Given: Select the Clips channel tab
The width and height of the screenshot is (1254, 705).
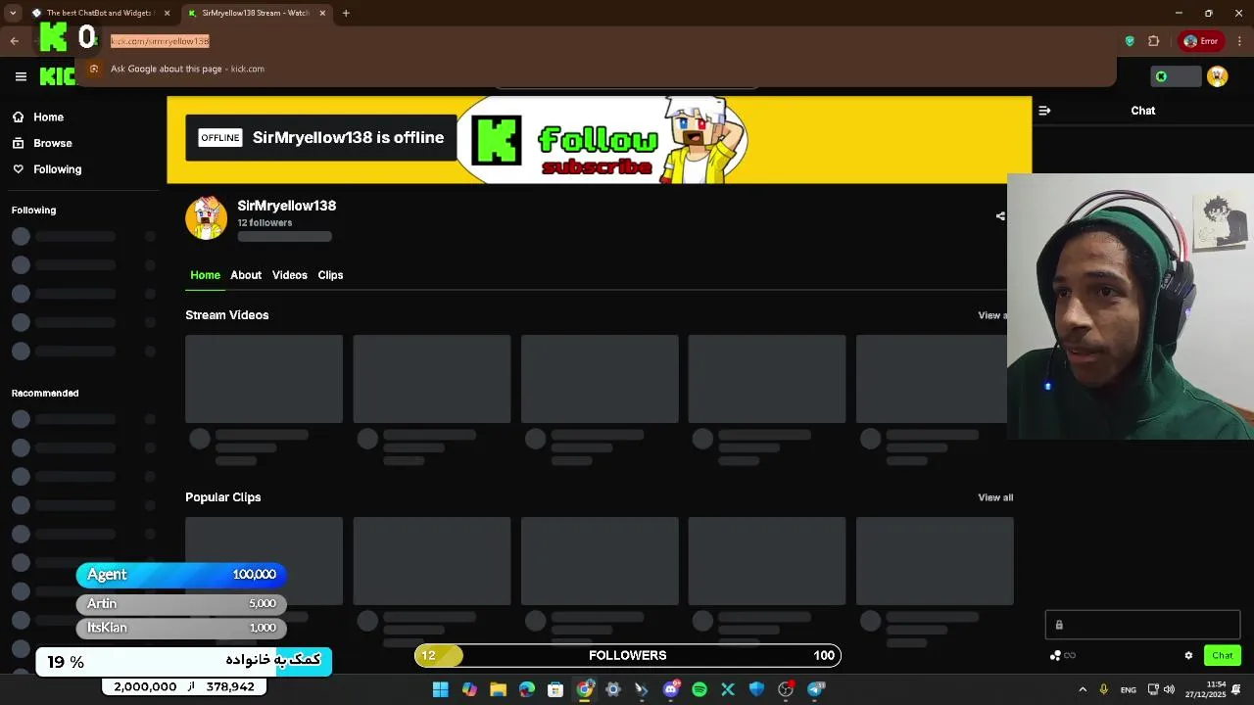Looking at the screenshot, I should click(x=330, y=275).
